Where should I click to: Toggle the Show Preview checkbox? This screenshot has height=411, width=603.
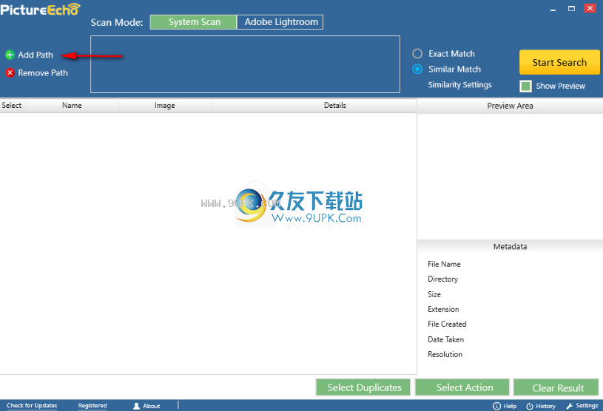pyautogui.click(x=526, y=86)
